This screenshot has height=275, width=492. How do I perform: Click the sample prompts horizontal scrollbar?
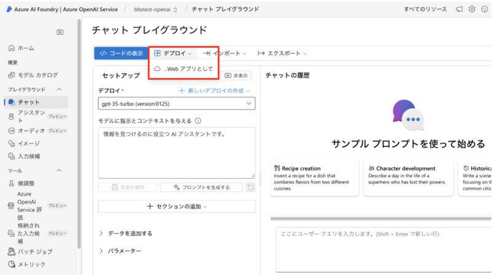[381, 218]
